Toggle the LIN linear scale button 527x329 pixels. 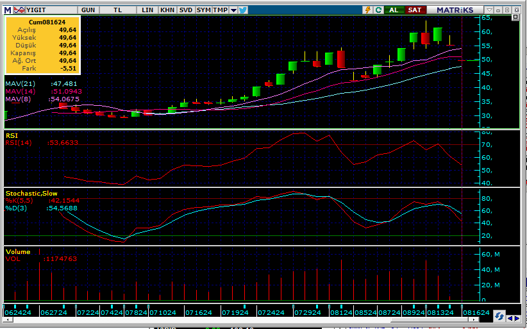148,10
